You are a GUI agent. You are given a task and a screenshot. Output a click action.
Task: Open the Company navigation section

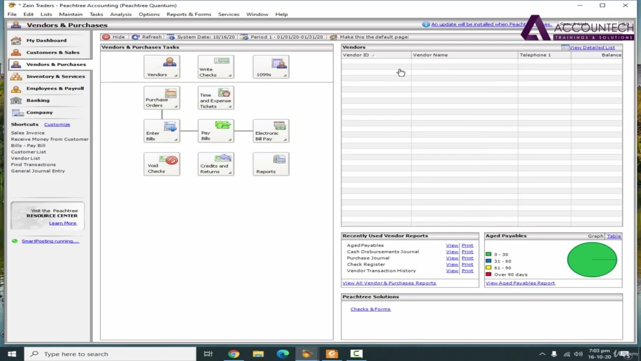coord(39,112)
